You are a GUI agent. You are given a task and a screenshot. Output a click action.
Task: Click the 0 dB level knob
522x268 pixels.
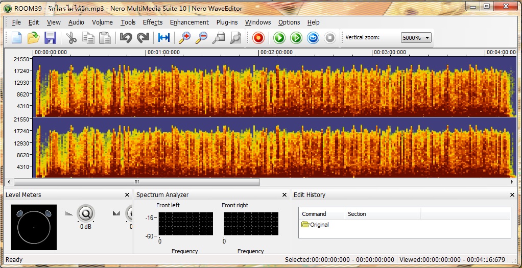tap(85, 213)
